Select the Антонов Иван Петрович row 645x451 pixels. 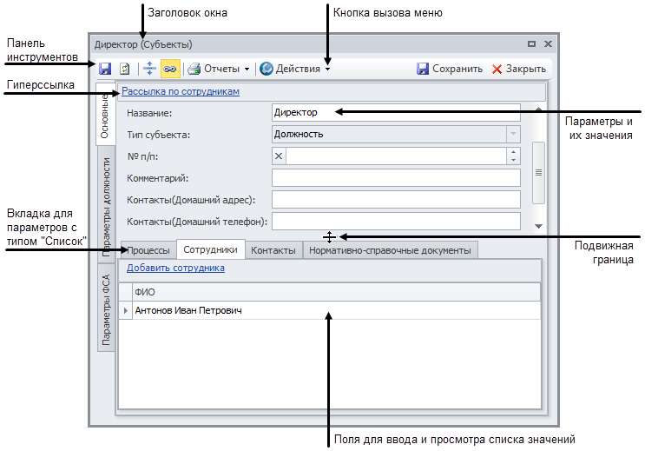coord(330,310)
